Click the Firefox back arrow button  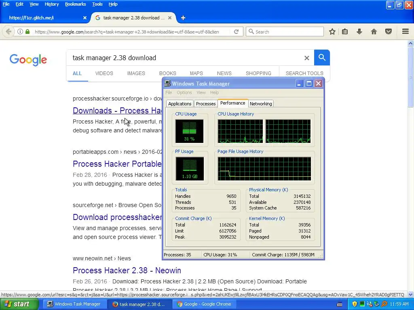pyautogui.click(x=8, y=31)
